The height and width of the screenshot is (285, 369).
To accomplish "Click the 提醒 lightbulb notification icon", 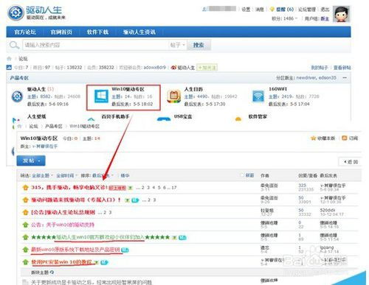I will click(272, 10).
